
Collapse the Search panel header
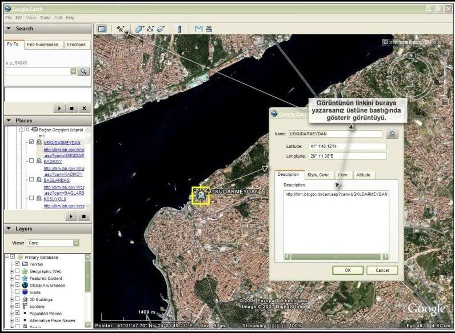[9, 29]
